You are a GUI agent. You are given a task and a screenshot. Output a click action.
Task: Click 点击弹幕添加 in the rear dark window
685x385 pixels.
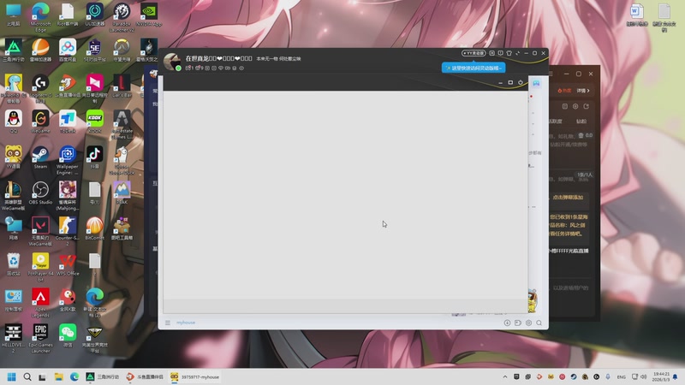568,198
